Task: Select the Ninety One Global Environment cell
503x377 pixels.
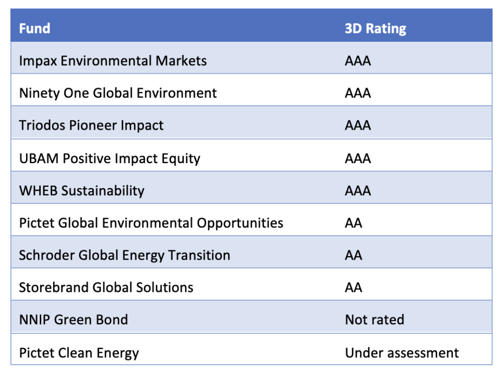Action: [x=118, y=93]
